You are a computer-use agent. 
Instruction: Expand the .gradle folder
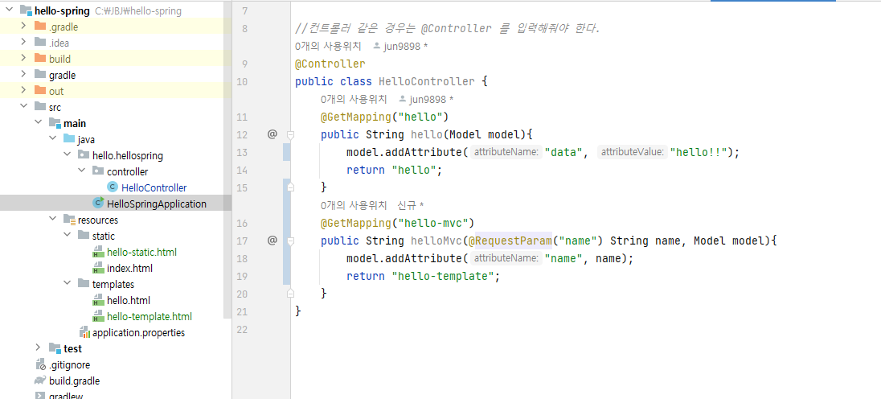click(x=23, y=26)
